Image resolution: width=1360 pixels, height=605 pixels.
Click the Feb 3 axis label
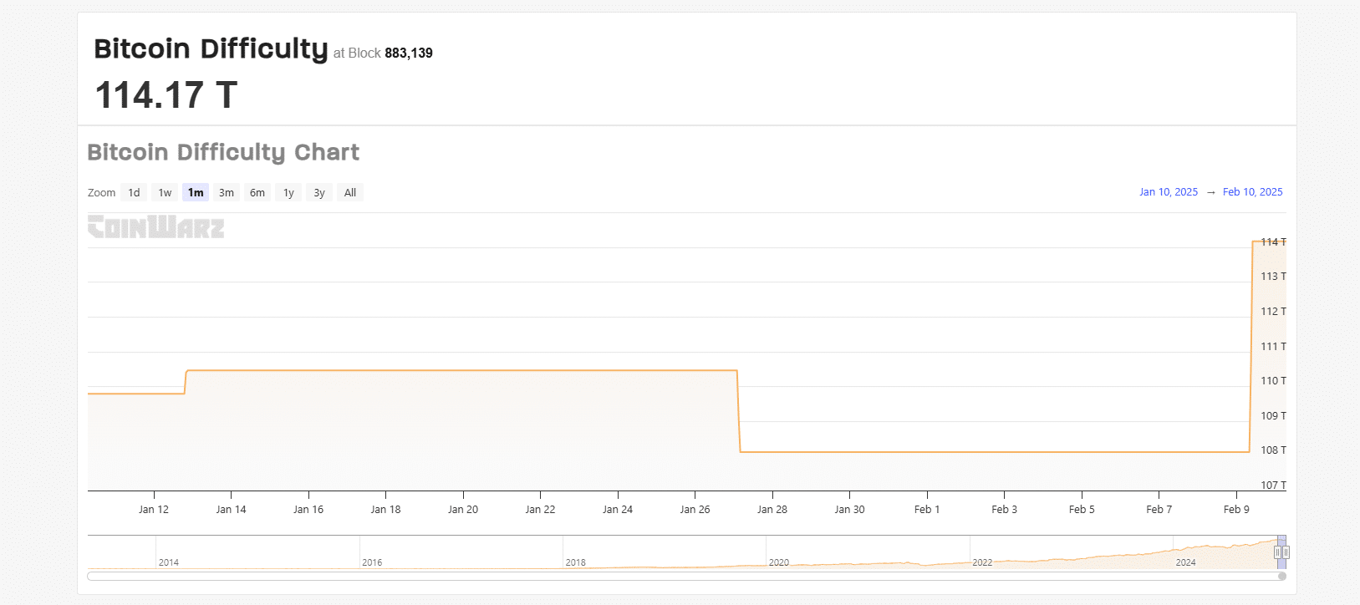pyautogui.click(x=1004, y=509)
